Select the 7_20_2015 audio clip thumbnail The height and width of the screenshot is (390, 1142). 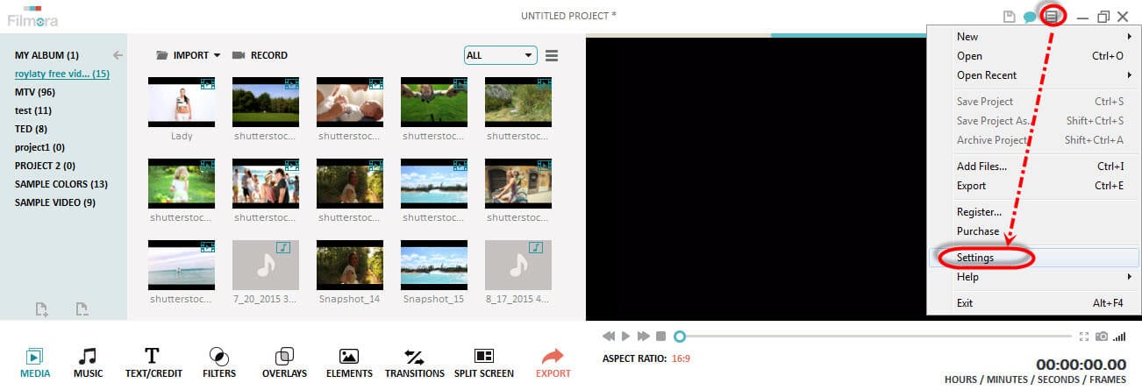point(266,266)
